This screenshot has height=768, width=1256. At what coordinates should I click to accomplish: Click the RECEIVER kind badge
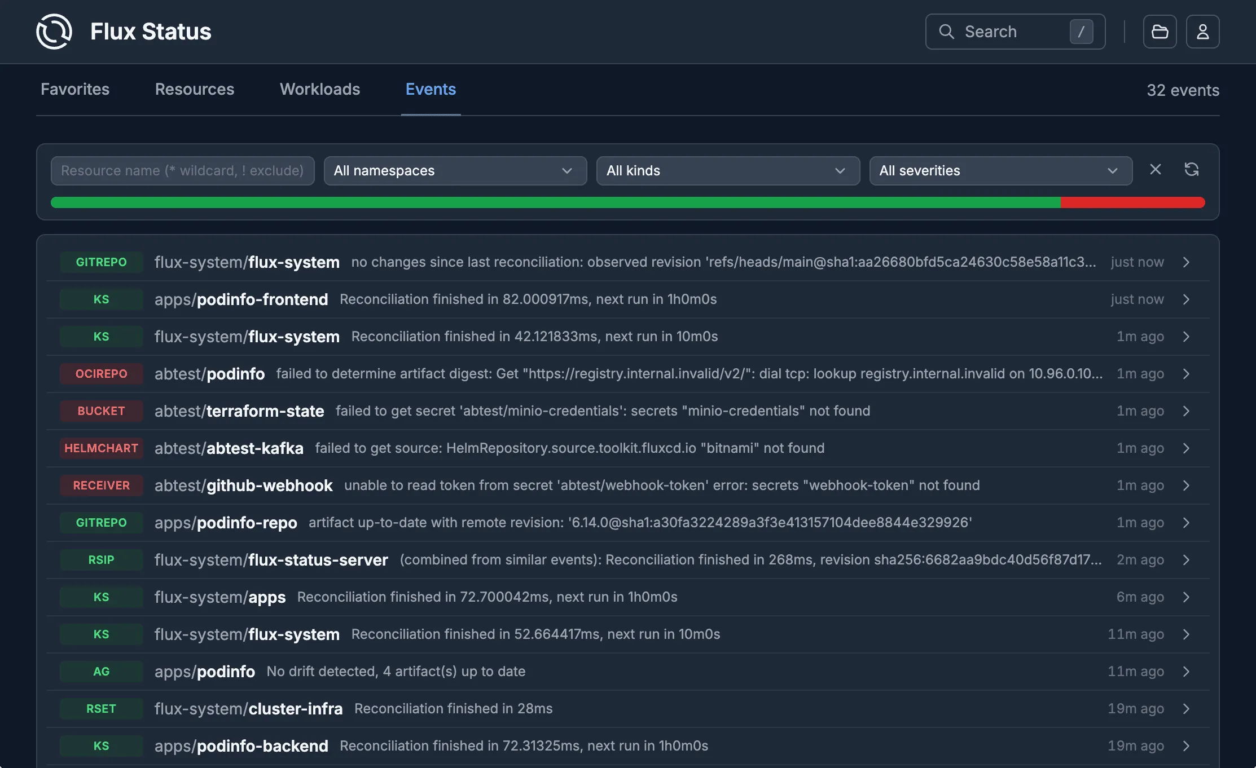pyautogui.click(x=102, y=485)
